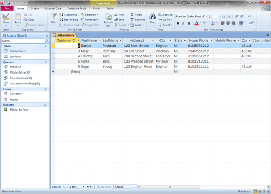Cut the selected content

[x=29, y=15]
